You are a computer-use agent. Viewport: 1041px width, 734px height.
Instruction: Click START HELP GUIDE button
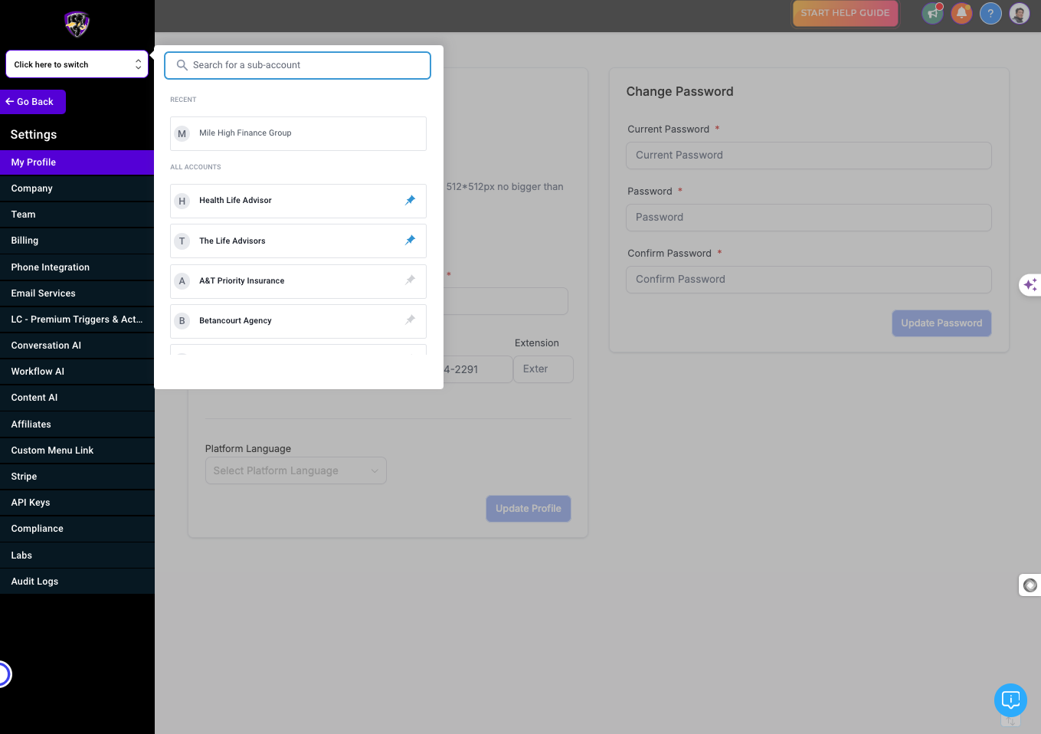click(x=845, y=13)
